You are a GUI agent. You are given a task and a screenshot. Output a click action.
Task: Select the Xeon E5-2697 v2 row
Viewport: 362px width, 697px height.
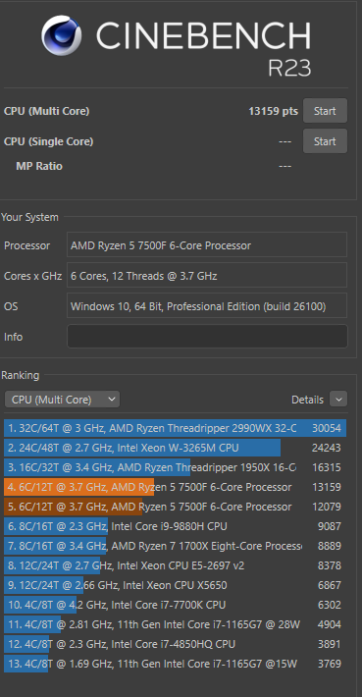coord(175,565)
